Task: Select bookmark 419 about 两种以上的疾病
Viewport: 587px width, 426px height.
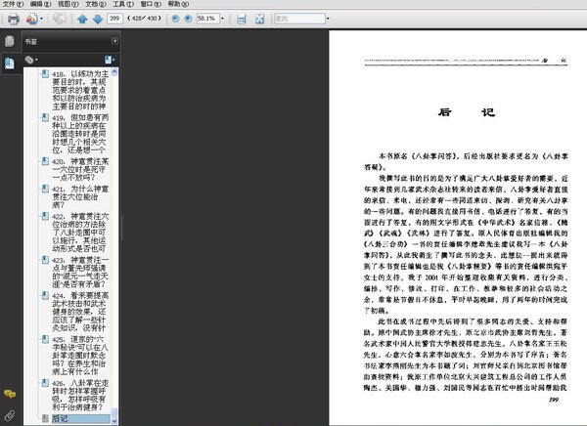Action: 80,134
